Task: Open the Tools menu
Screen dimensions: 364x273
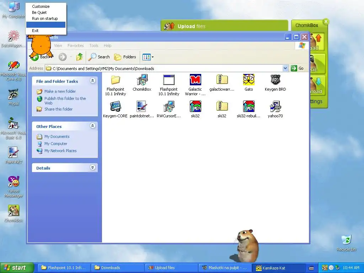Action: pos(94,45)
